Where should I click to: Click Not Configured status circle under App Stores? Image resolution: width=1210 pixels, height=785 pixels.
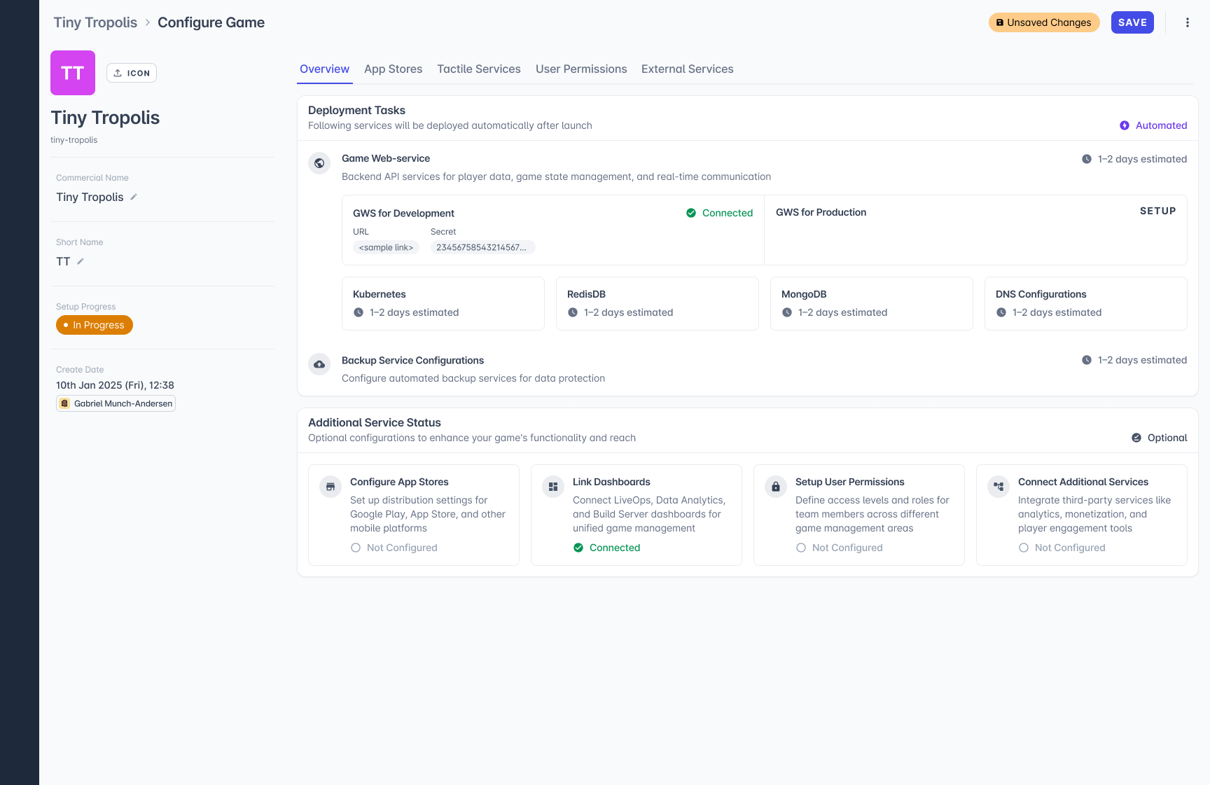(356, 548)
